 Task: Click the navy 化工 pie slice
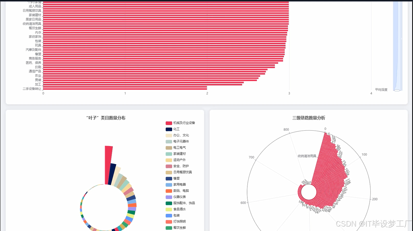[112, 174]
